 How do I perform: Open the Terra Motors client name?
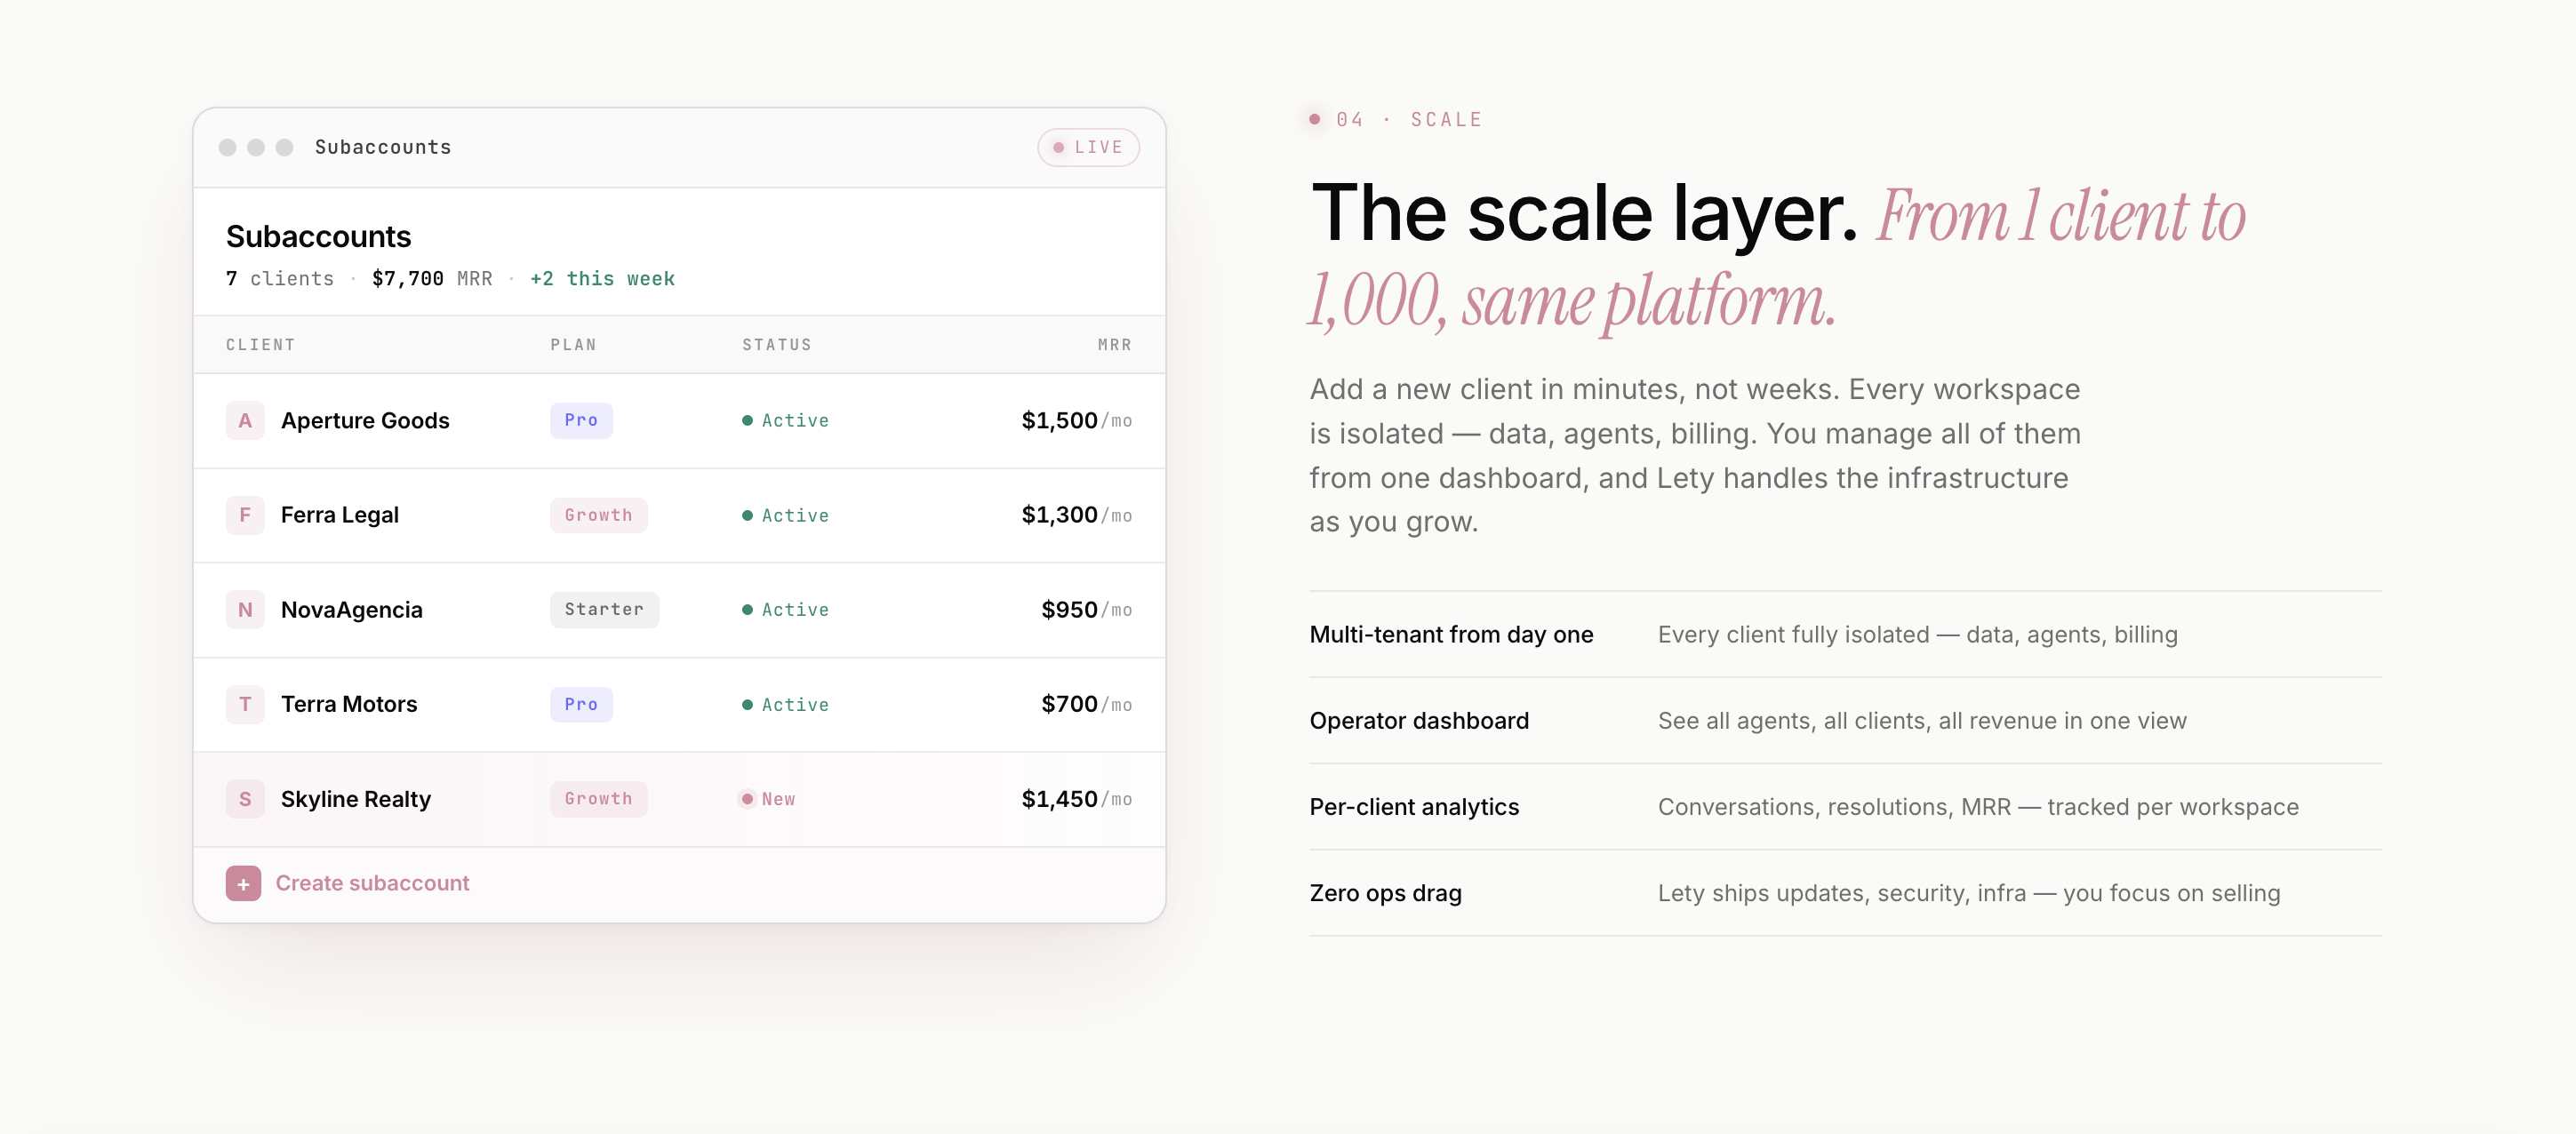tap(348, 704)
